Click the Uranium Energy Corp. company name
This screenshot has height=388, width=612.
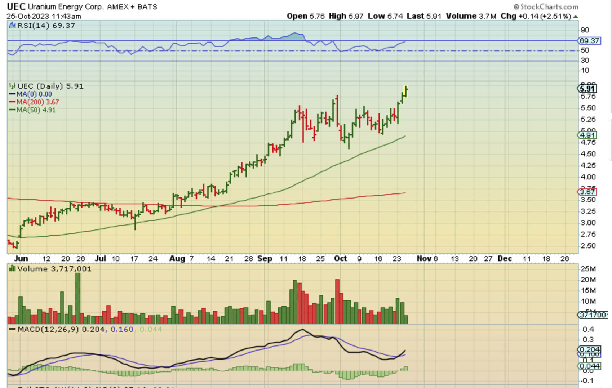pos(65,7)
